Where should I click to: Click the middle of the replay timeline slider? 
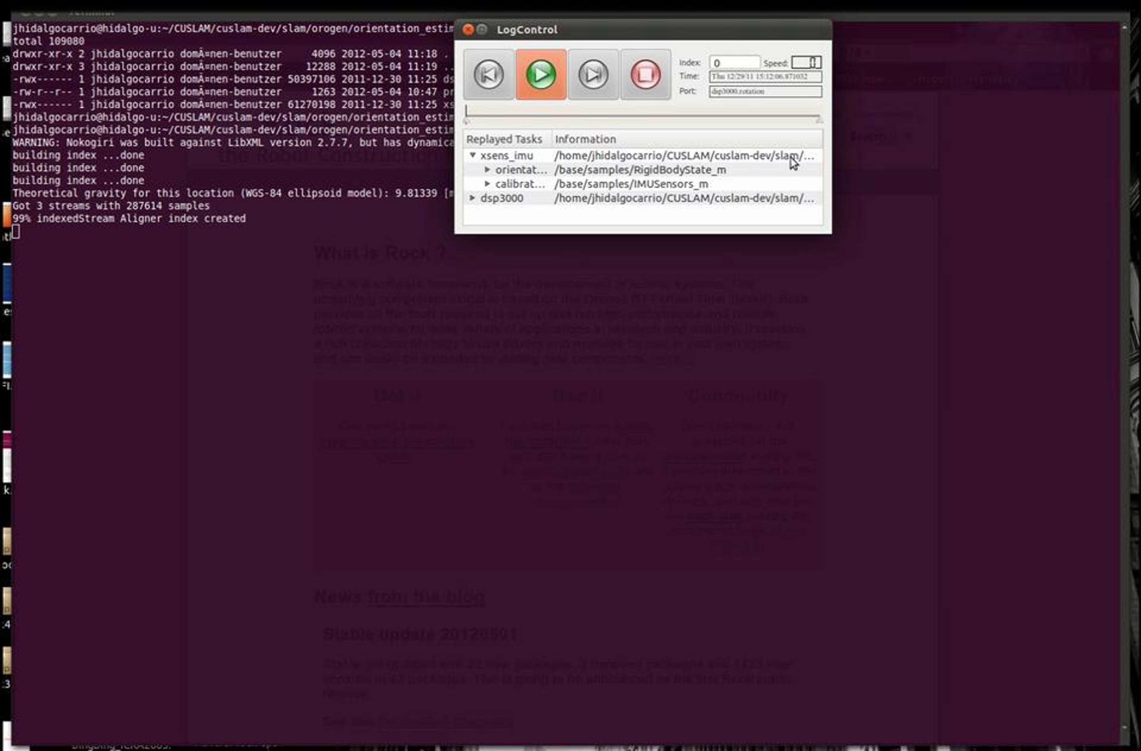(642, 116)
